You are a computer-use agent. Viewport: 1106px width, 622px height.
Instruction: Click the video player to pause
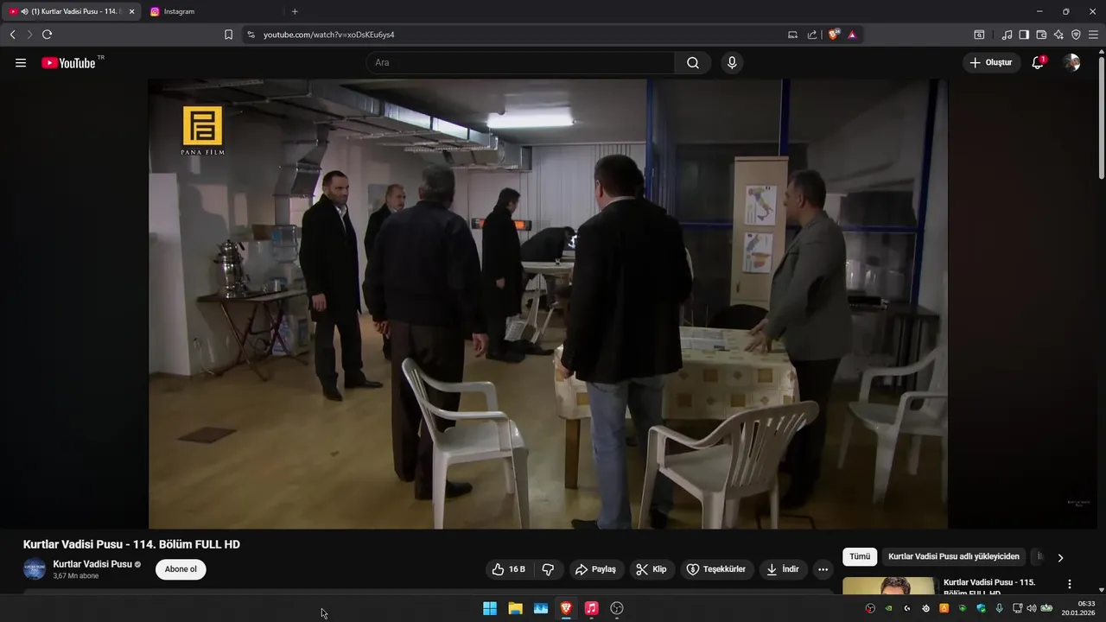548,304
